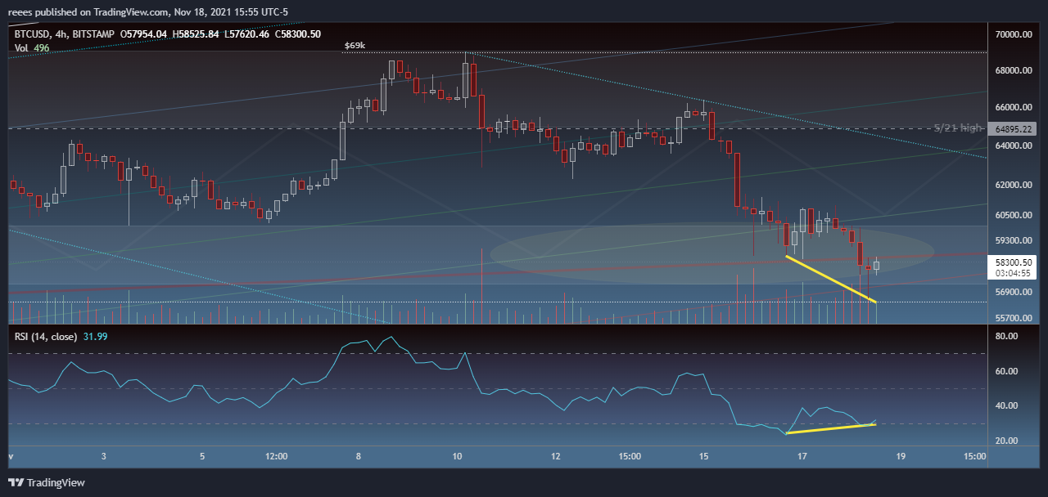
Task: Click the current price tag 58300.50
Action: tap(1014, 262)
